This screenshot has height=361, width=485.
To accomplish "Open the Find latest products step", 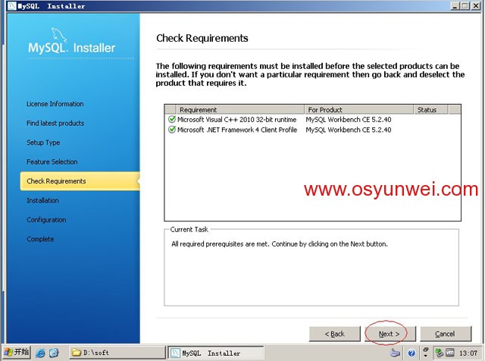I will point(55,123).
